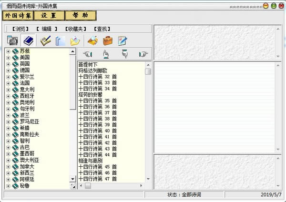Click the open folder favorites icon
The height and width of the screenshot is (202, 286).
75,40
